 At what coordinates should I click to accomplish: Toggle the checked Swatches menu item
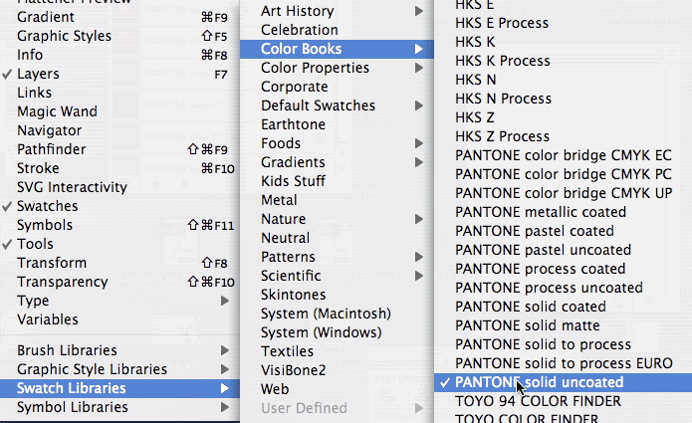119,206
